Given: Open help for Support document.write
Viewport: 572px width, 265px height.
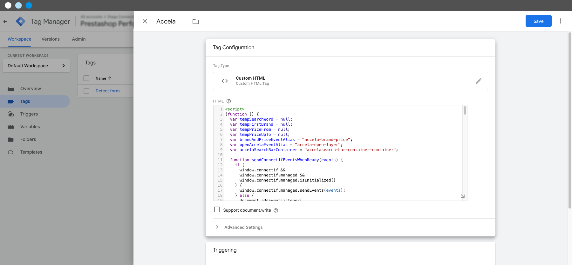Looking at the screenshot, I should point(276,210).
